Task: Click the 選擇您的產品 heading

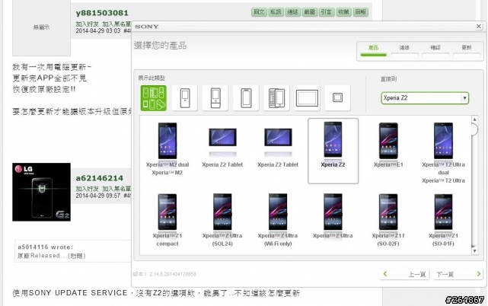Action: (161, 46)
